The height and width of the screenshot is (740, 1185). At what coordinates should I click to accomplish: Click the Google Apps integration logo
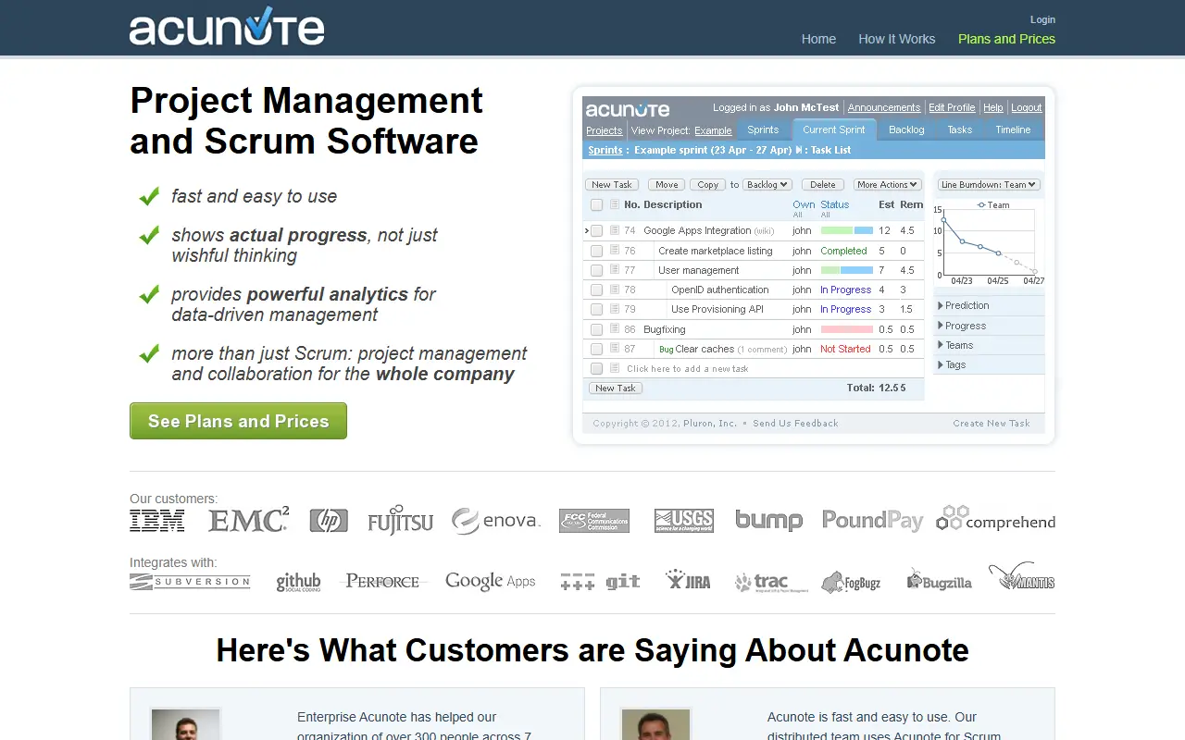491,582
